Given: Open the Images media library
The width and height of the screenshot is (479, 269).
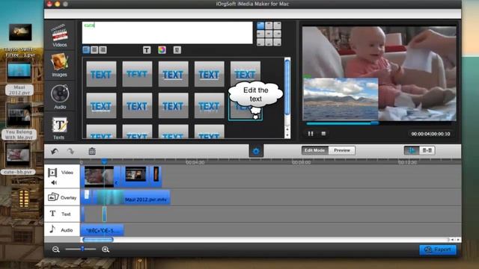Looking at the screenshot, I should point(59,65).
